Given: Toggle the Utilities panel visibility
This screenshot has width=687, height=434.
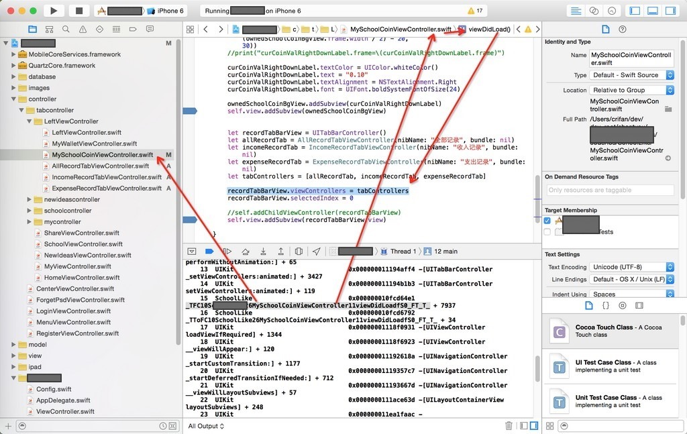Looking at the screenshot, I should click(671, 11).
